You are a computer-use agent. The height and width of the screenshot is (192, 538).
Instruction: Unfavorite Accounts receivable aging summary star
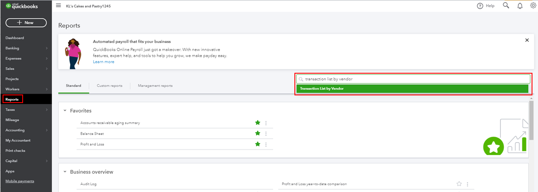(258, 123)
